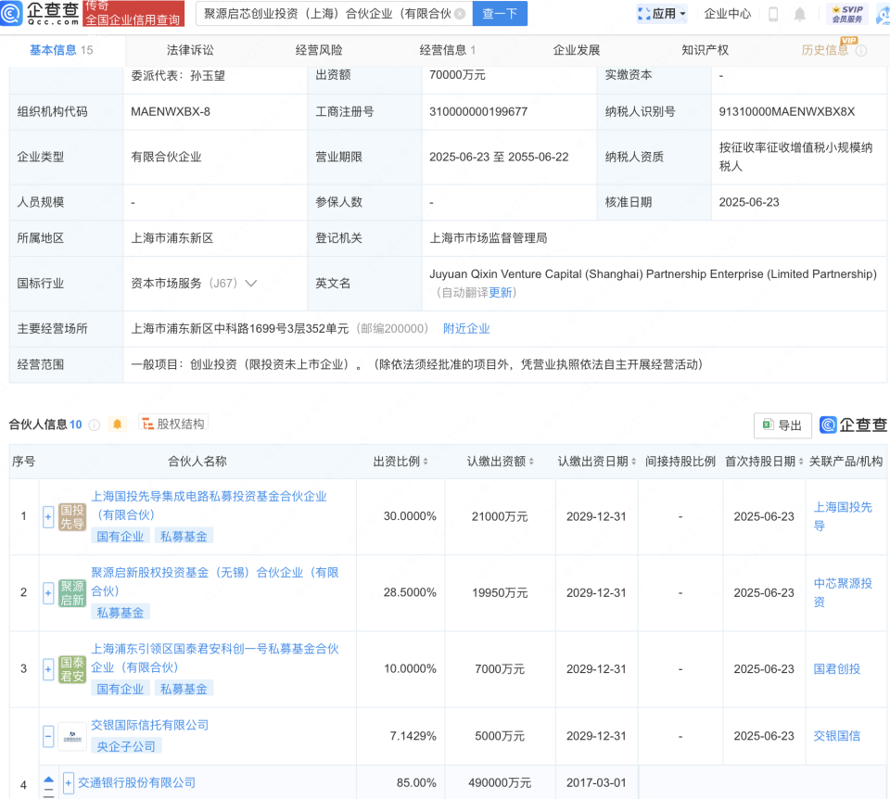Expand row 1 上海国投先导 partner
The height and width of the screenshot is (799, 890).
48,517
